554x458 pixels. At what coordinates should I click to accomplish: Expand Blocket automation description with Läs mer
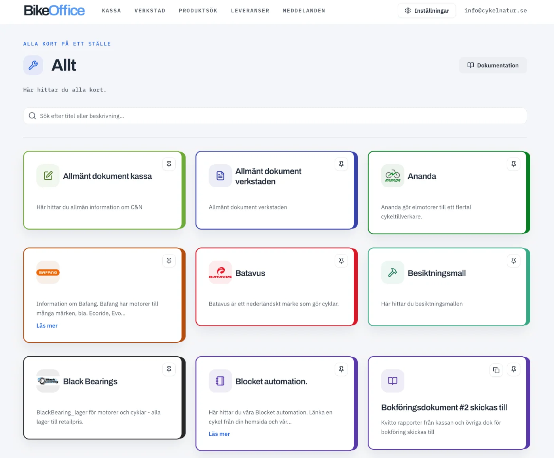pyautogui.click(x=219, y=434)
